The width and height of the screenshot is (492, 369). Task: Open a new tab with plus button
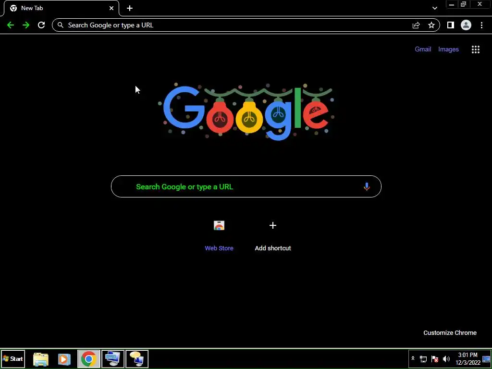click(x=130, y=8)
